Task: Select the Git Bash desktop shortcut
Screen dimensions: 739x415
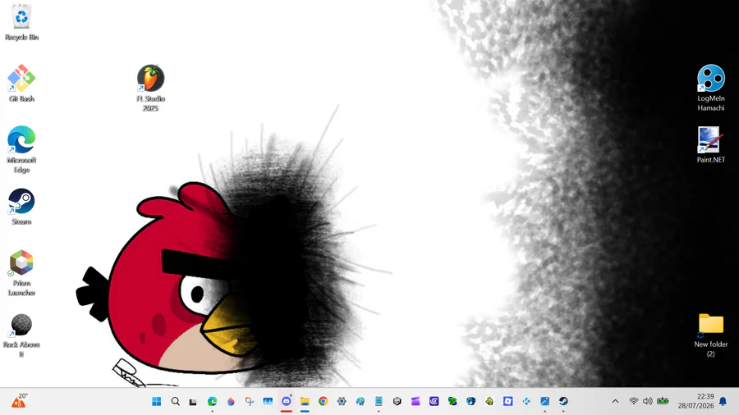Action: click(x=21, y=84)
